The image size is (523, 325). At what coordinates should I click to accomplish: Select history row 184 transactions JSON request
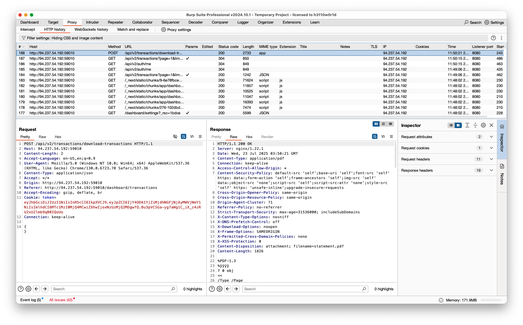tap(260, 75)
